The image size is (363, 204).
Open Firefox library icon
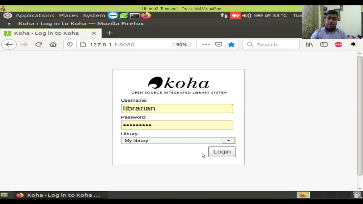click(309, 44)
